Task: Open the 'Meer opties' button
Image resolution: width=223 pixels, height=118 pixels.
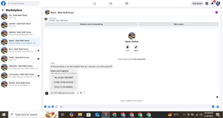Action: coord(179,24)
